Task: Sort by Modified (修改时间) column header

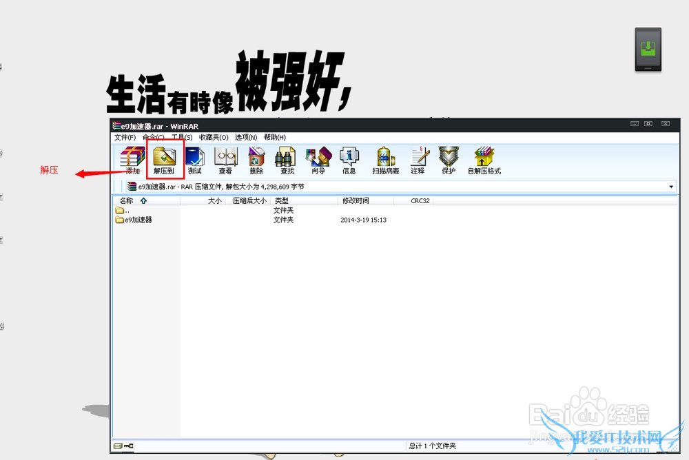Action: (366, 201)
